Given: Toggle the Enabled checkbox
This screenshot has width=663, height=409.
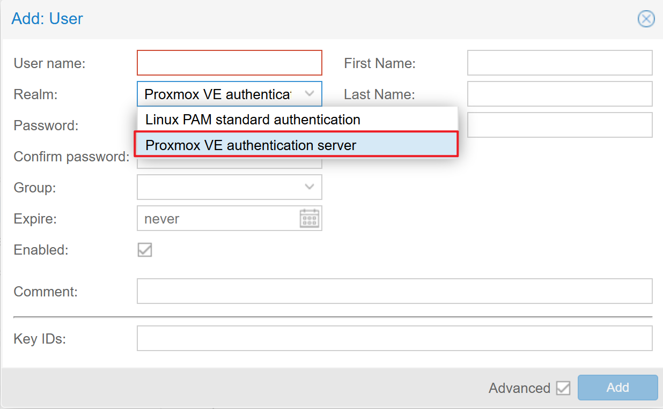Looking at the screenshot, I should [145, 250].
